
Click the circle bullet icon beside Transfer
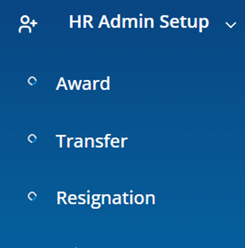pos(33,139)
